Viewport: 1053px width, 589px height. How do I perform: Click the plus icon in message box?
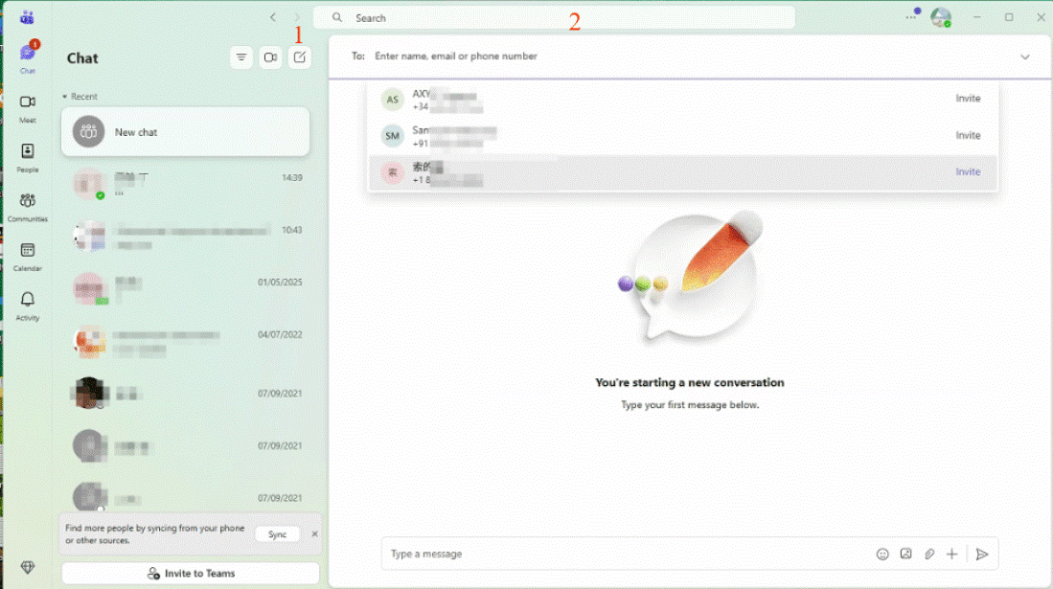951,554
